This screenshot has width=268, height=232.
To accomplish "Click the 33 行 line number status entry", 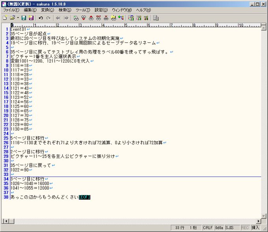I will point(180,228).
